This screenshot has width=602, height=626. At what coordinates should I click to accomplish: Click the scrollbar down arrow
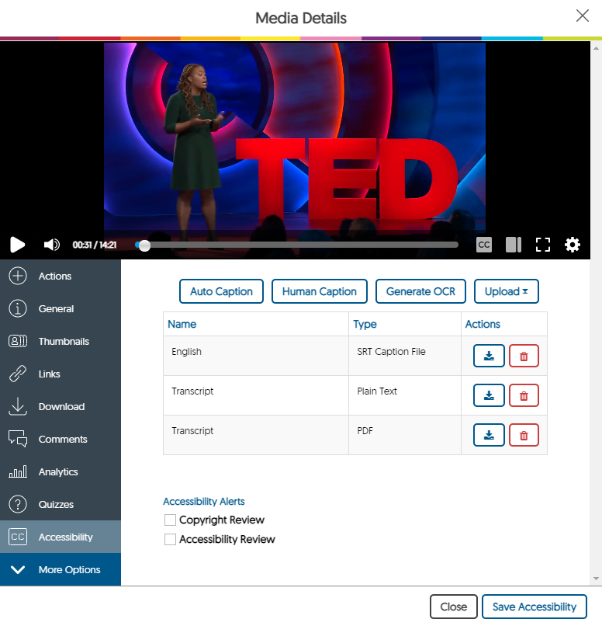click(x=596, y=579)
